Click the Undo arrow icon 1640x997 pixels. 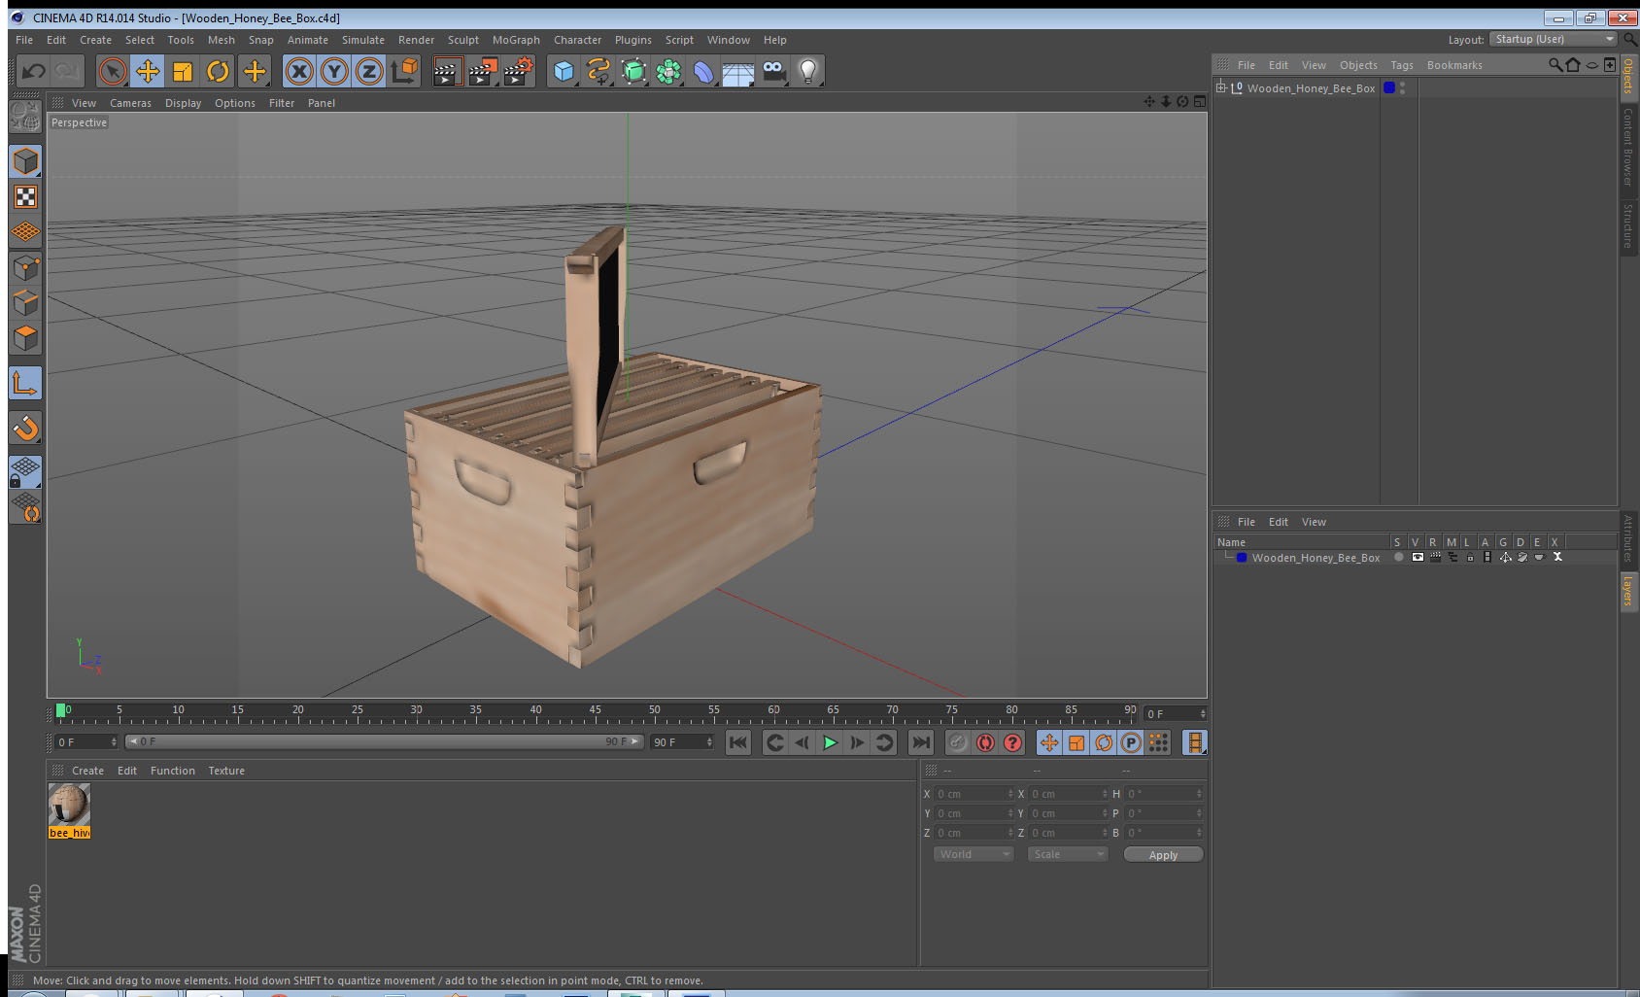(x=33, y=71)
